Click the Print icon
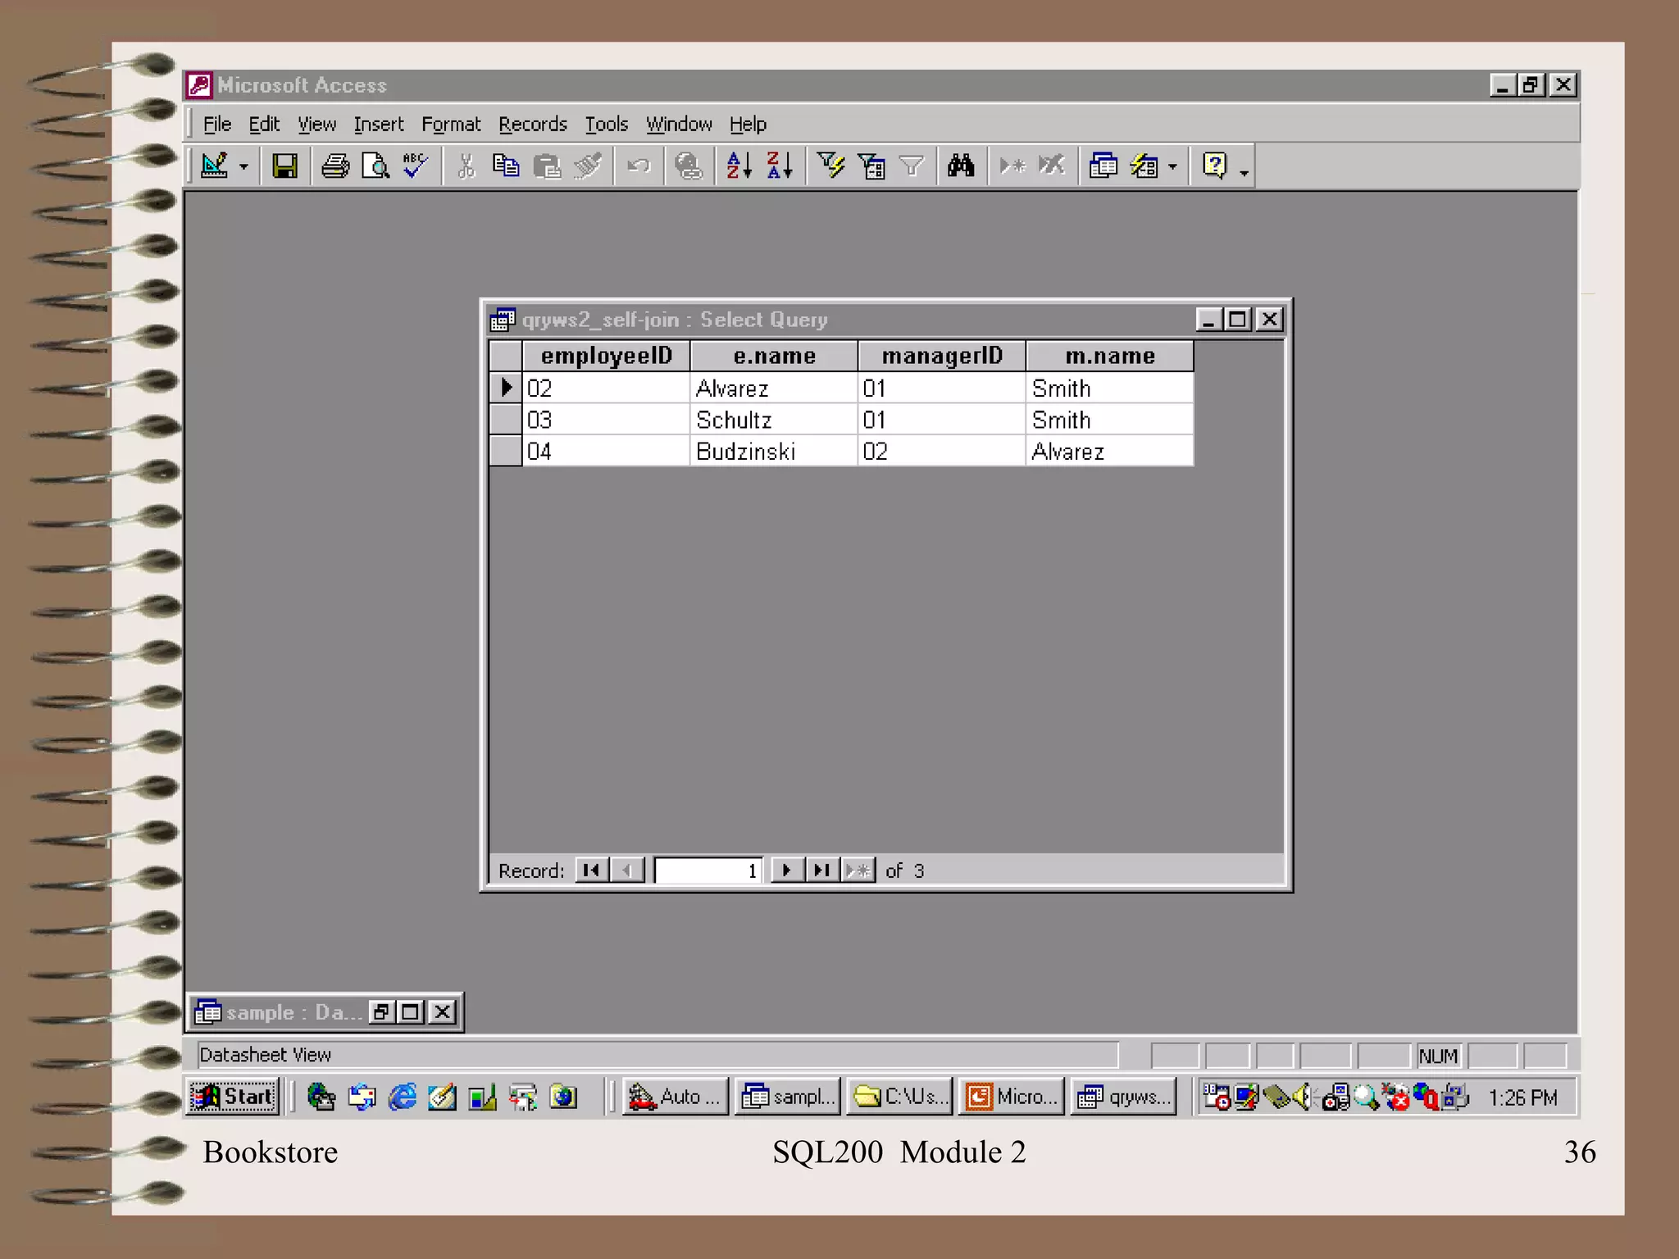 click(x=334, y=166)
